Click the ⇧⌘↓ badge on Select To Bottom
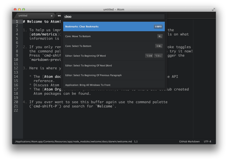Image resolution: width=228 pixels, height=161 pixels. 159,46
